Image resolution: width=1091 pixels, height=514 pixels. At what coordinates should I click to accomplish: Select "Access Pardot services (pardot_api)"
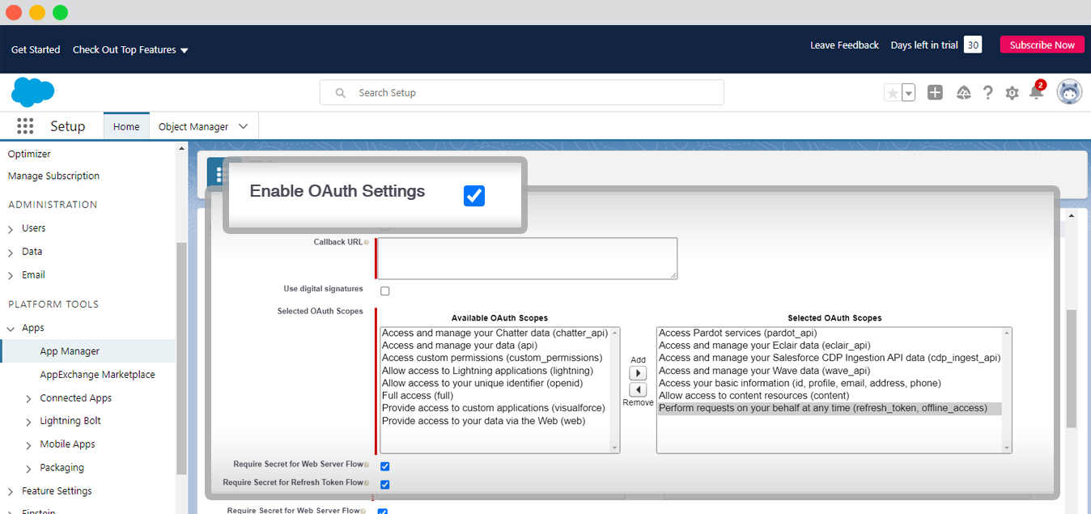737,333
